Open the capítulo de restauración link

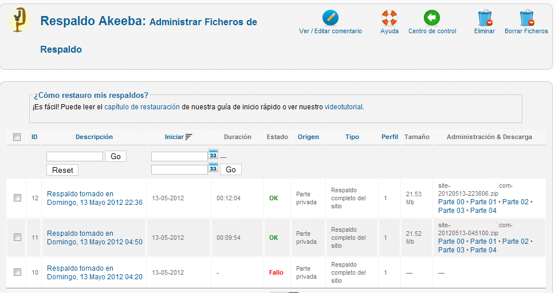(x=142, y=107)
